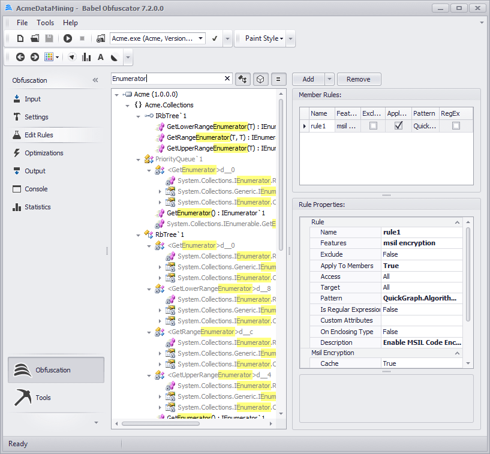Image resolution: width=490 pixels, height=454 pixels.
Task: Click the Back navigation arrow
Action: [x=20, y=57]
